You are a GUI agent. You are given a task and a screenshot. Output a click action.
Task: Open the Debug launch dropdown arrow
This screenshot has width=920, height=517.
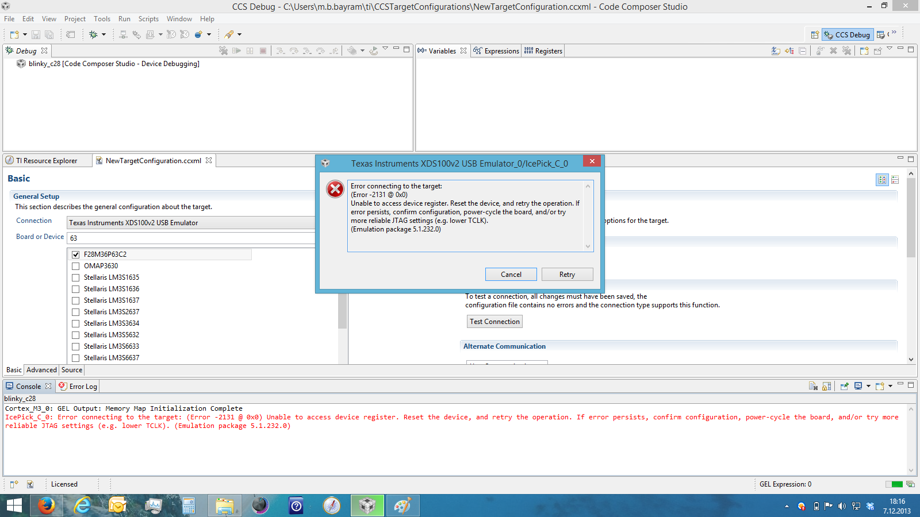[x=103, y=34]
